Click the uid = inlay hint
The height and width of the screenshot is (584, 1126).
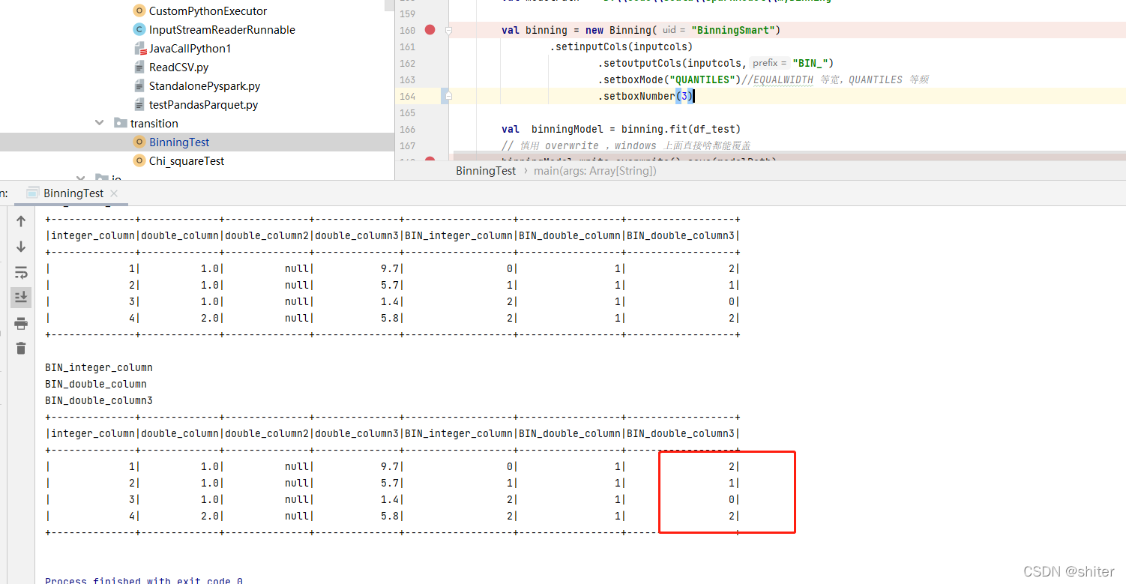[x=675, y=30]
